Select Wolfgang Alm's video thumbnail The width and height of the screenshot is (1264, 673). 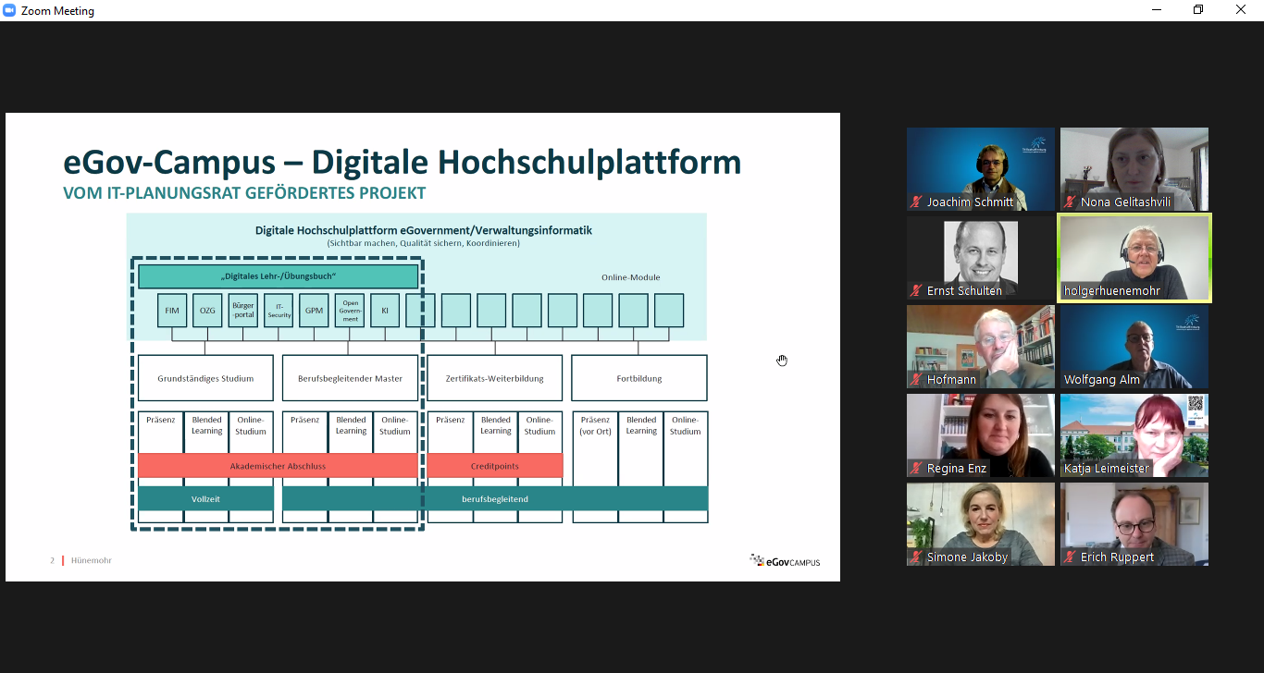1134,347
